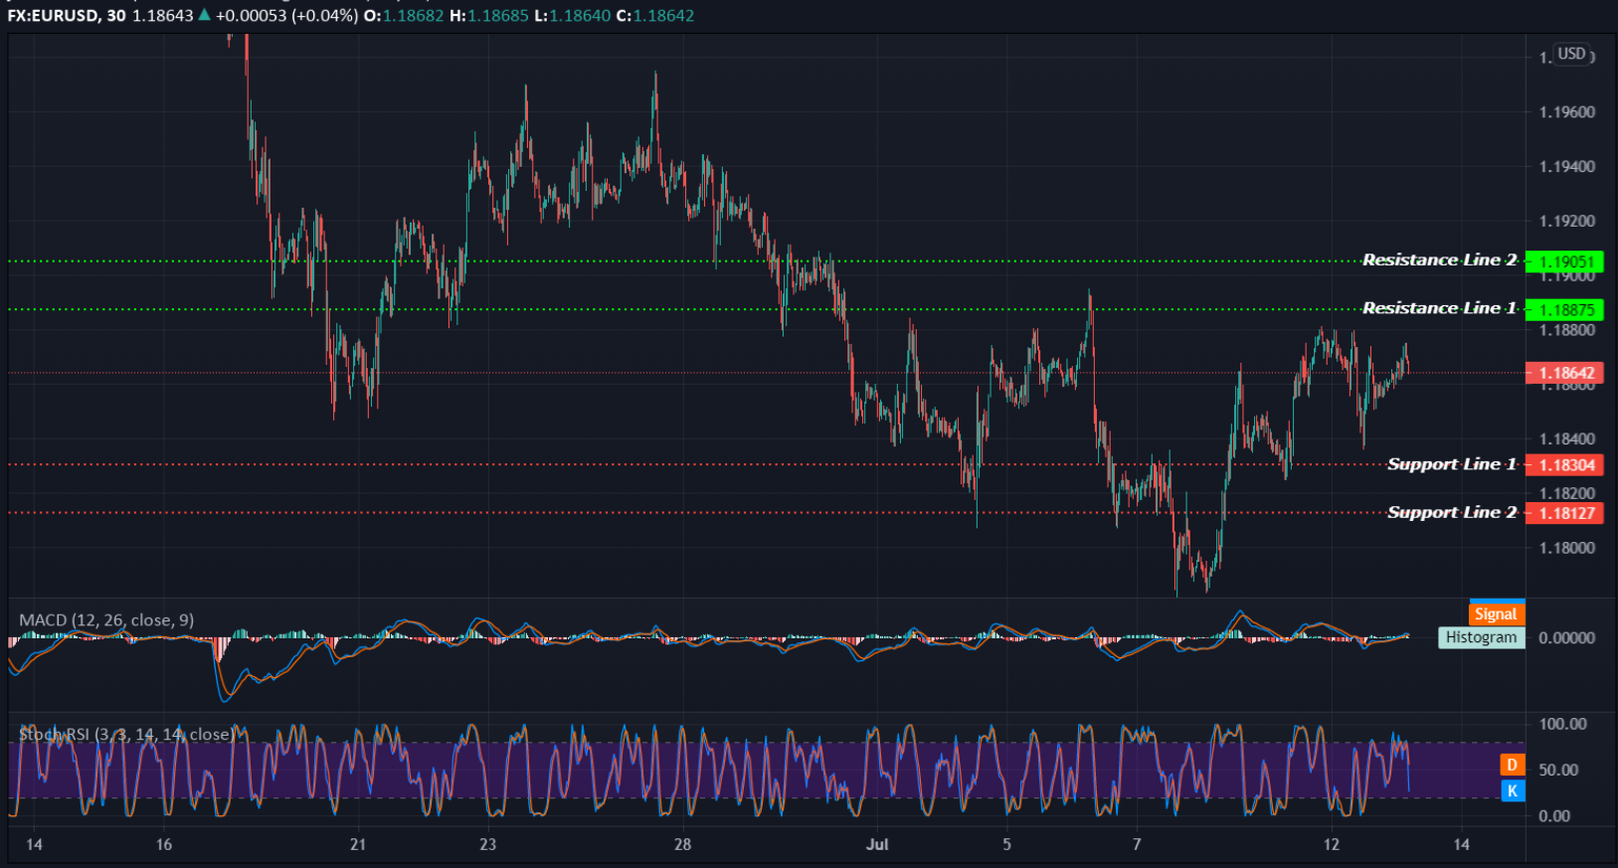Click the 1.18304 red price tag
This screenshot has width=1618, height=868.
click(1564, 464)
